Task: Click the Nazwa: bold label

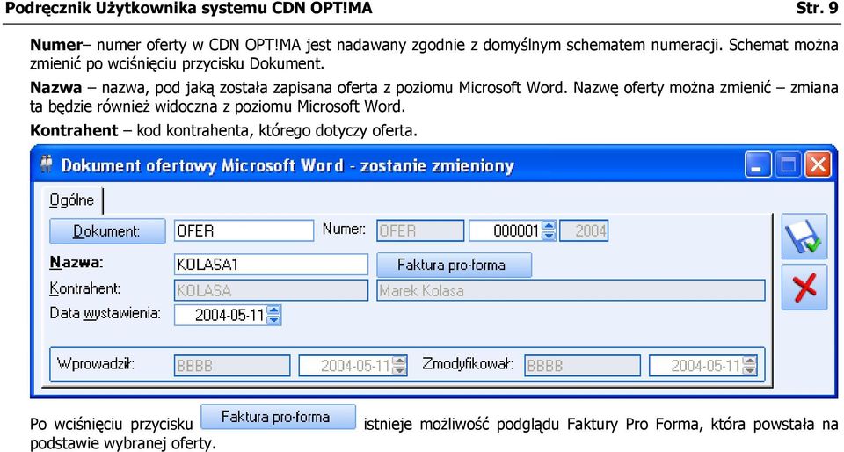Action: tap(76, 263)
